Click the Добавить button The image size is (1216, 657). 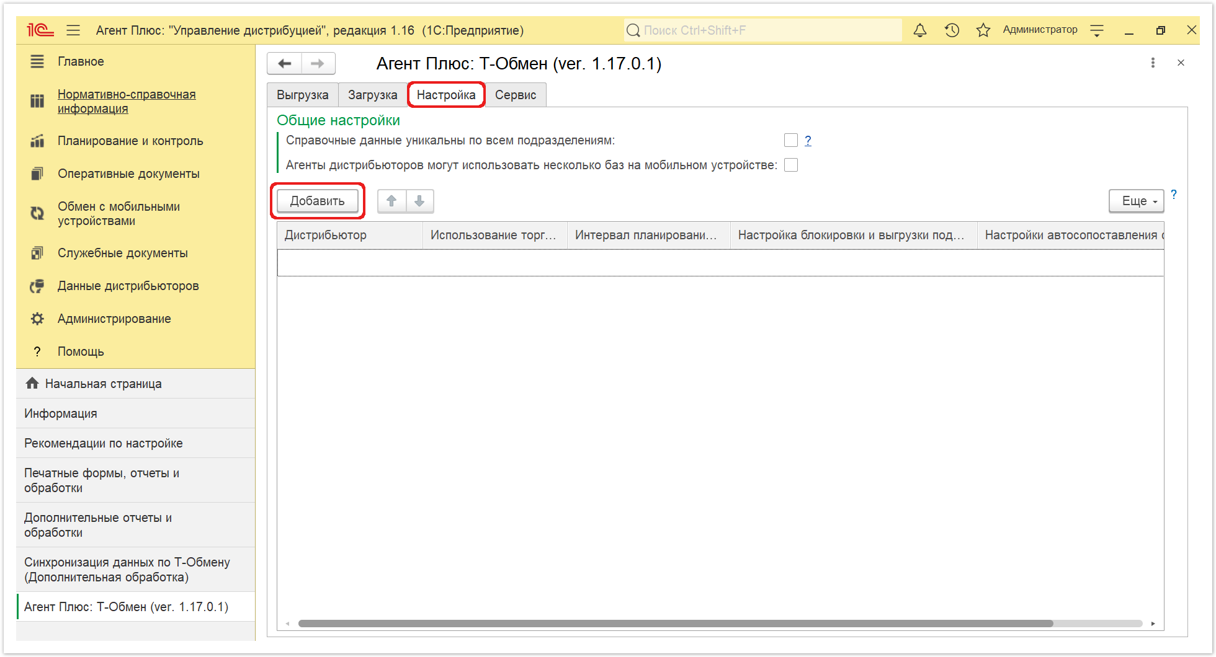[318, 201]
